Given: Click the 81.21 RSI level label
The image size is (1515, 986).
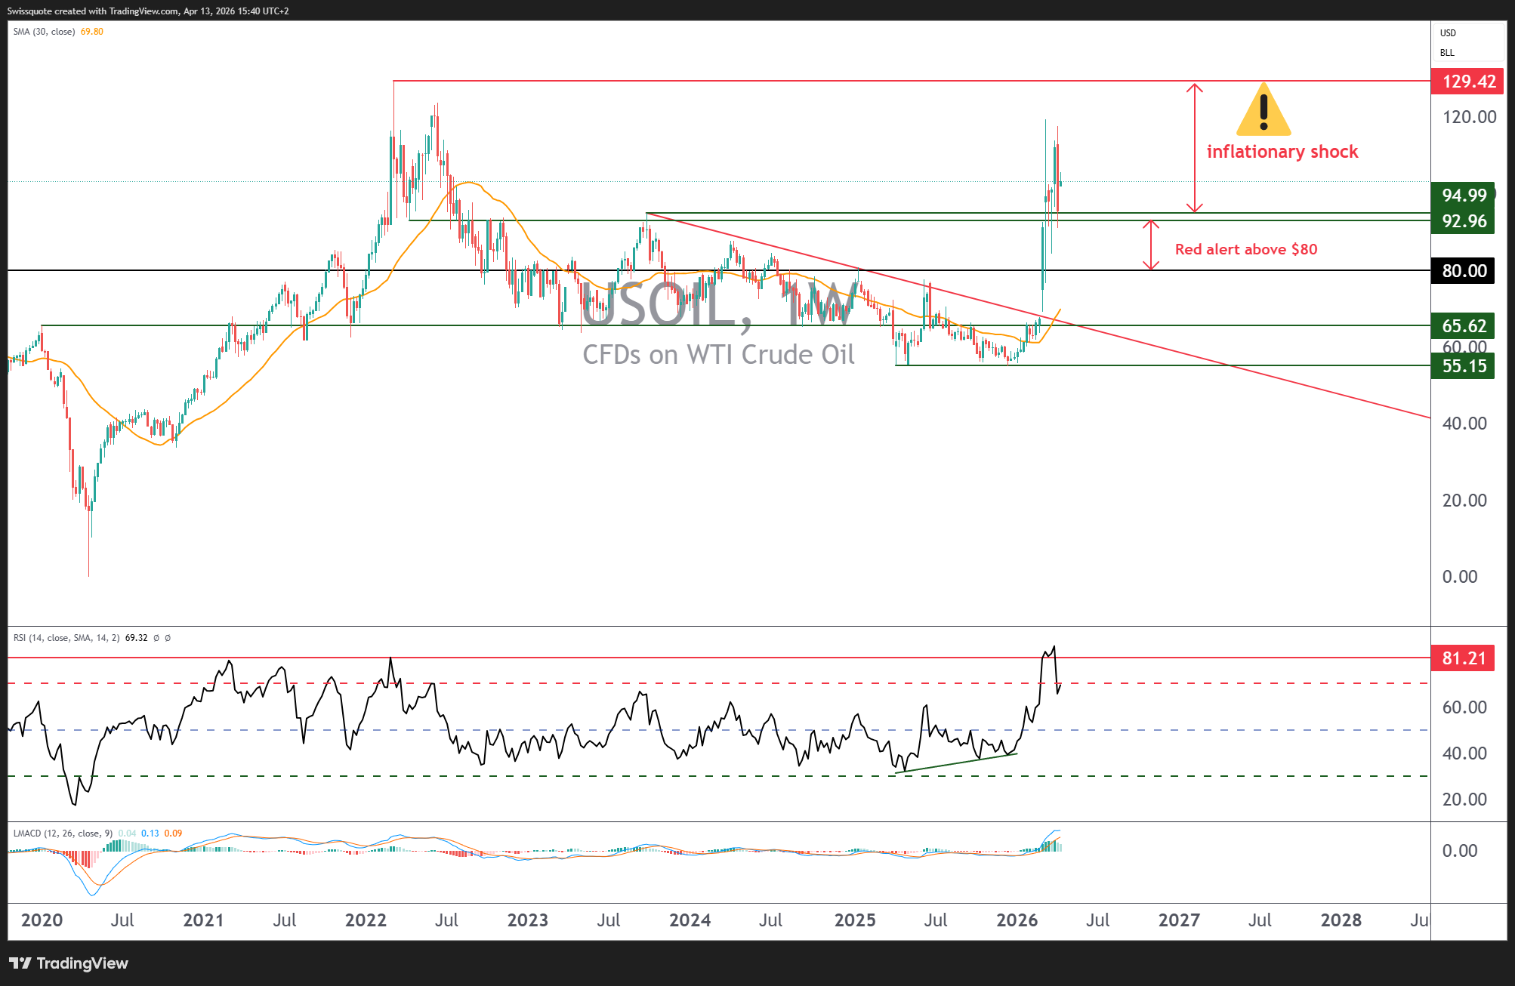Looking at the screenshot, I should click(x=1463, y=658).
